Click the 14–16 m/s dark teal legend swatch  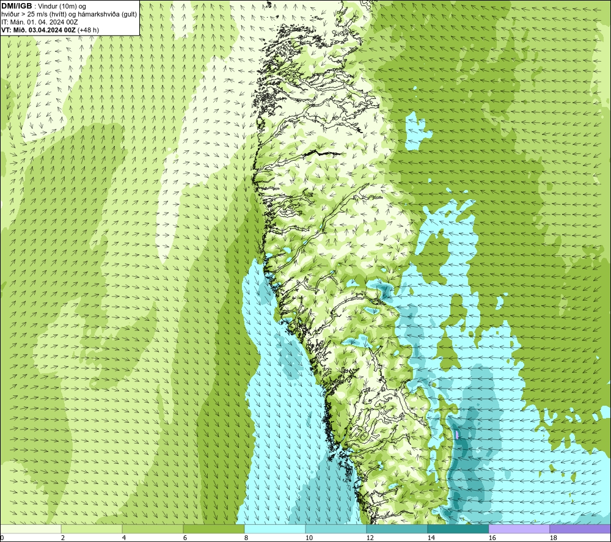coord(458,529)
